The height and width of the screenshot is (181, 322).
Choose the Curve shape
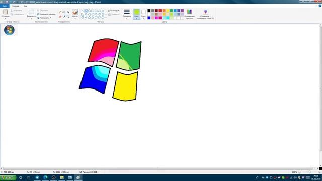click(x=86, y=11)
